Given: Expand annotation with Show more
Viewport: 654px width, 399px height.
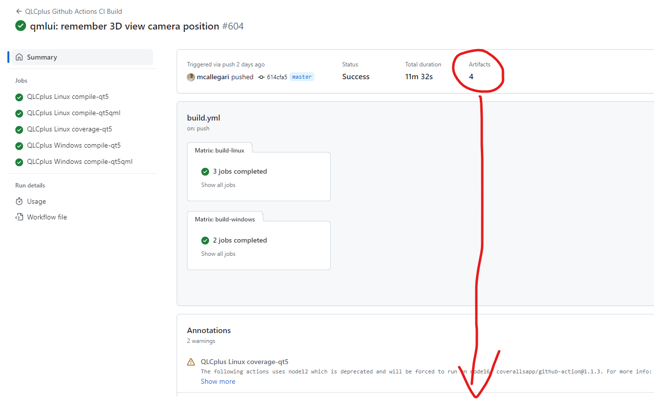Looking at the screenshot, I should (x=218, y=381).
